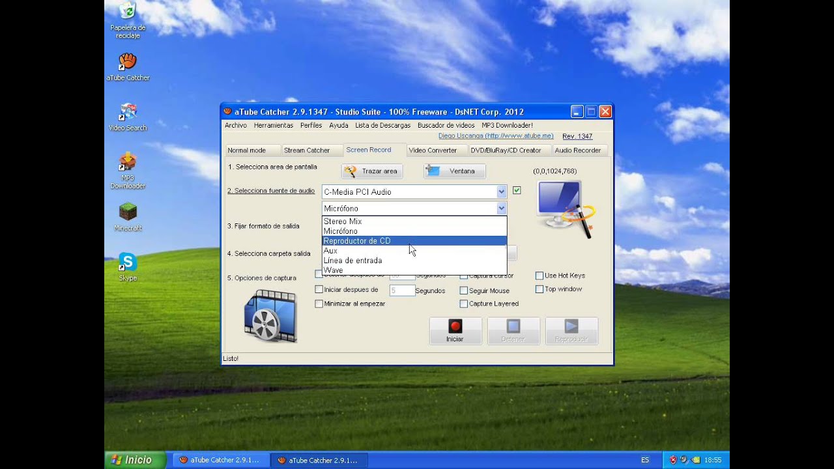The height and width of the screenshot is (469, 834).
Task: Switch to Video Converter tab
Action: click(437, 150)
